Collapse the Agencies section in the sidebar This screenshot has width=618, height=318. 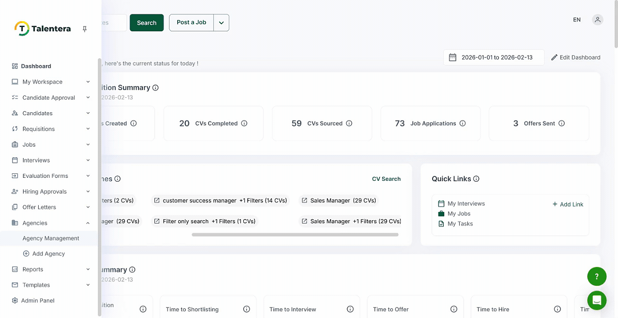87,223
